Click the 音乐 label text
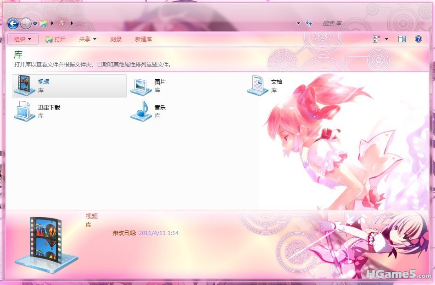This screenshot has height=285, width=435. 160,107
